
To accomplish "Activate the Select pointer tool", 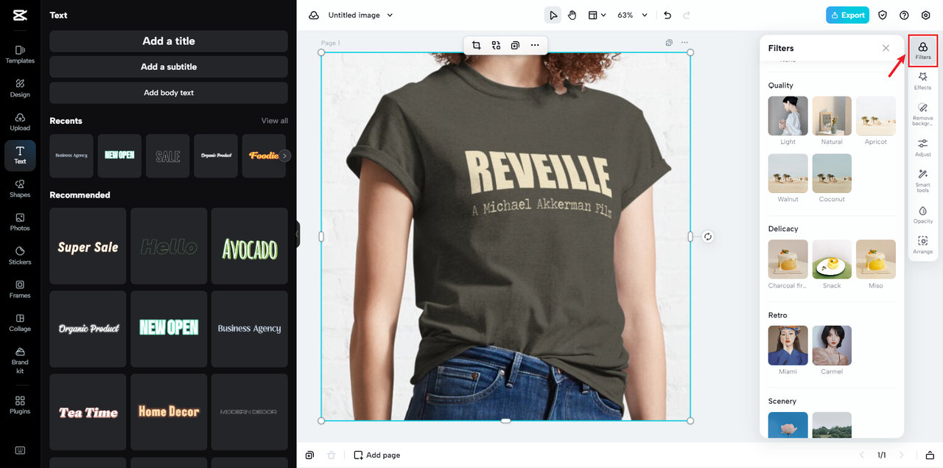I will point(553,15).
